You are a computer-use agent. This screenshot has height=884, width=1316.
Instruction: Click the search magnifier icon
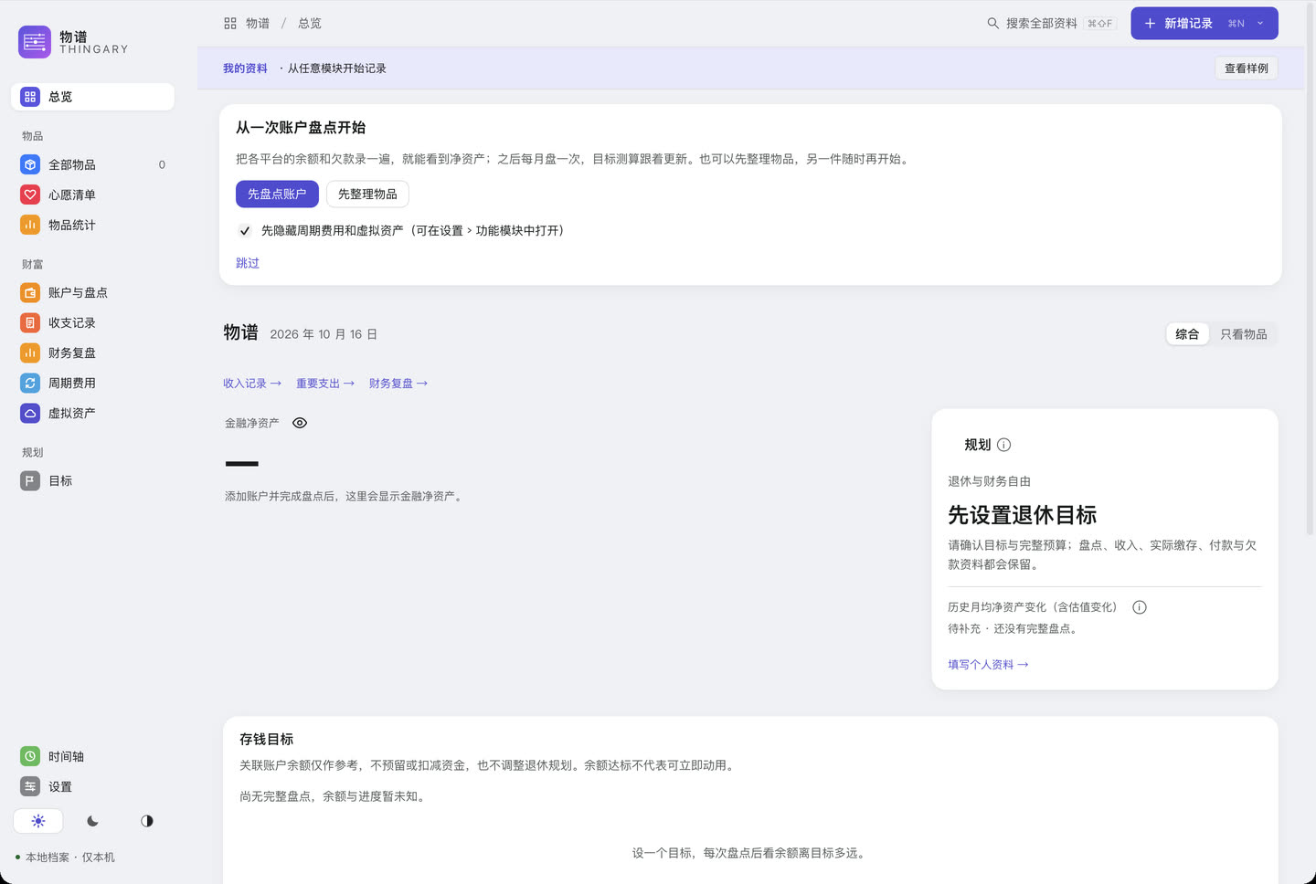pyautogui.click(x=992, y=24)
